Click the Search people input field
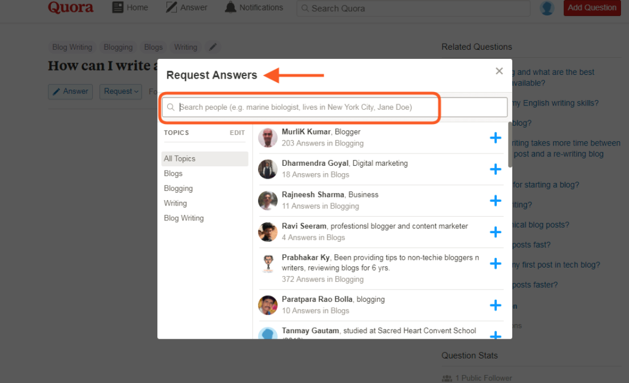Image resolution: width=629 pixels, height=383 pixels. coord(335,107)
